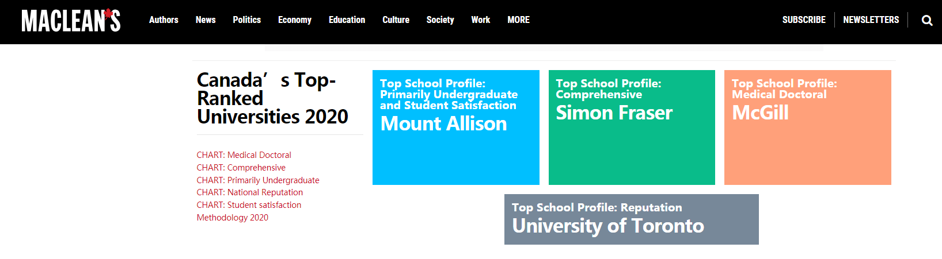The height and width of the screenshot is (259, 942).
Task: Go to the Work section
Action: [x=481, y=20]
